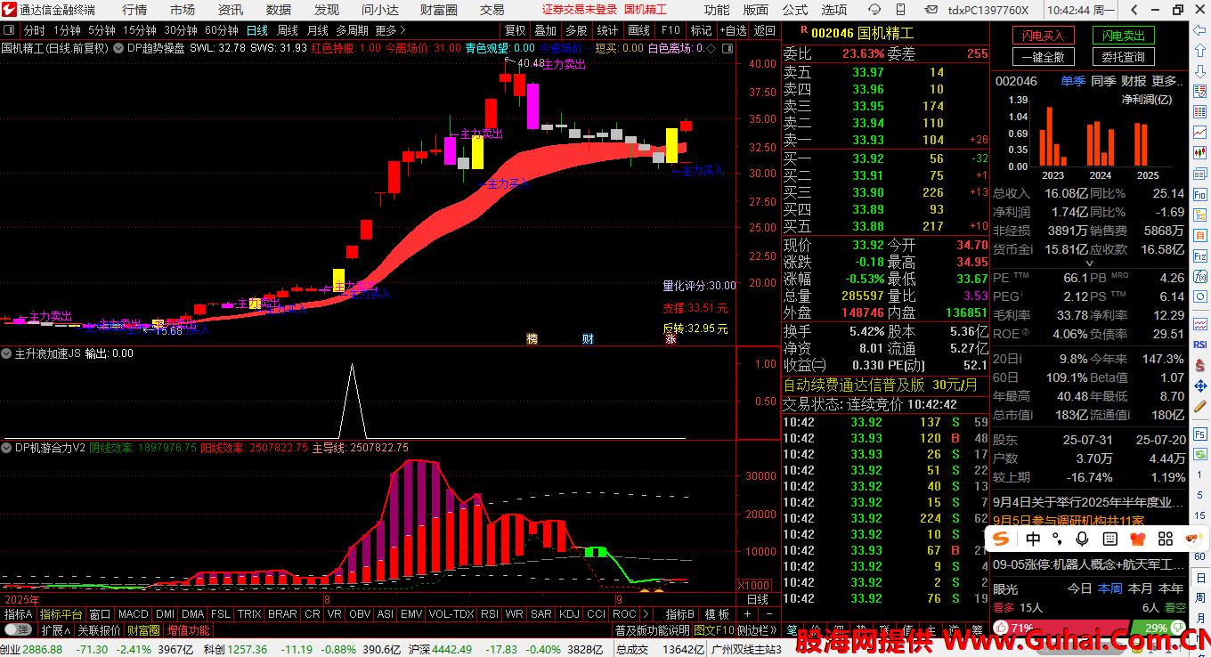Select 本月 in the 眼光 poll
Screen dimensions: 1211x657
[1140, 588]
